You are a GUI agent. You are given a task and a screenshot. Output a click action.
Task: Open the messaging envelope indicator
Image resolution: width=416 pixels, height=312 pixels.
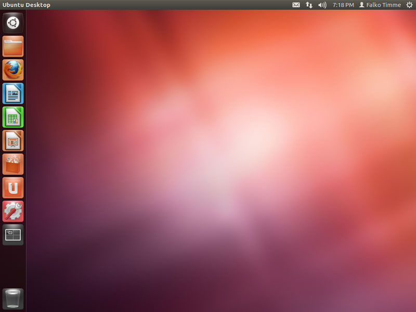(296, 5)
